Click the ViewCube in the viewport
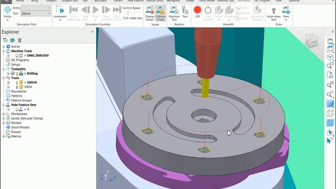The width and height of the screenshot is (336, 189). pos(312,40)
